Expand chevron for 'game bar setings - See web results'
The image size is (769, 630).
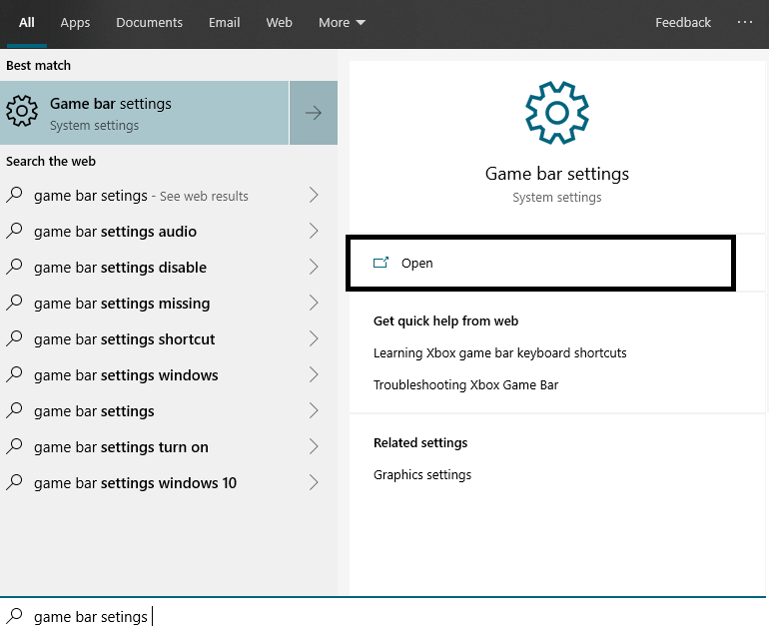314,195
